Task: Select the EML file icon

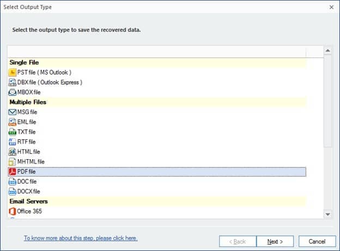Action: pyautogui.click(x=13, y=122)
